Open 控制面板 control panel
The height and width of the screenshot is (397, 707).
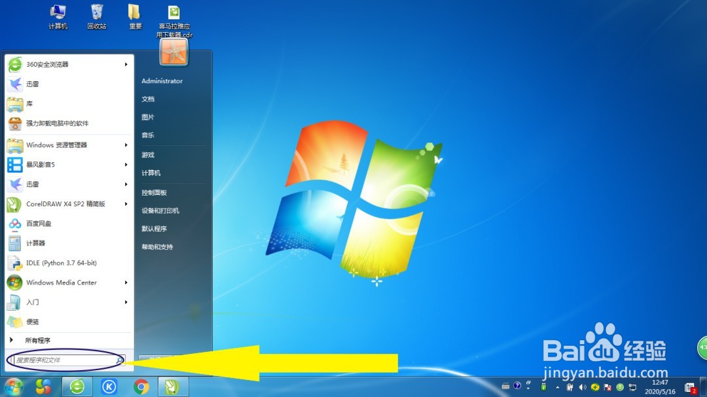tap(154, 193)
